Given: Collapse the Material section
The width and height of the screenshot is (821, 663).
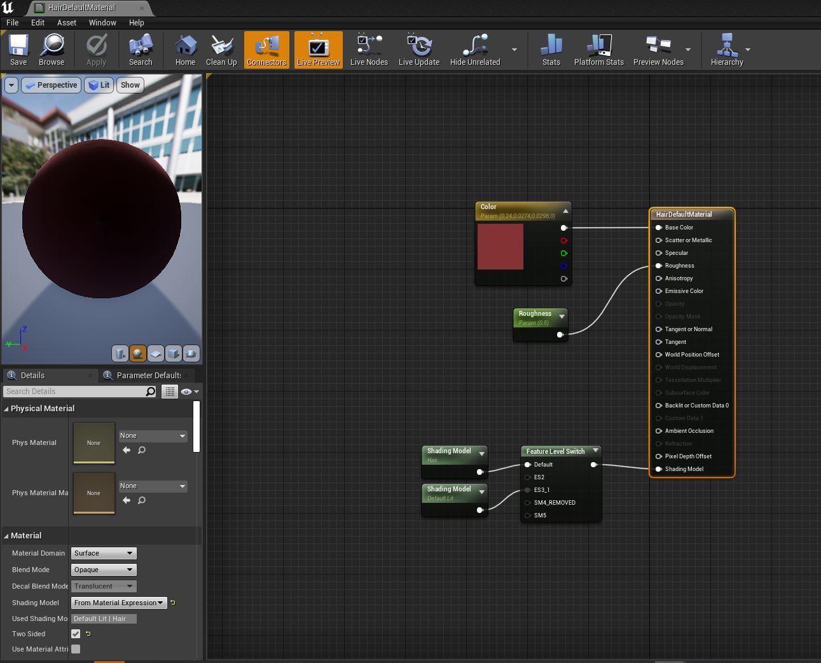Looking at the screenshot, I should tap(6, 536).
